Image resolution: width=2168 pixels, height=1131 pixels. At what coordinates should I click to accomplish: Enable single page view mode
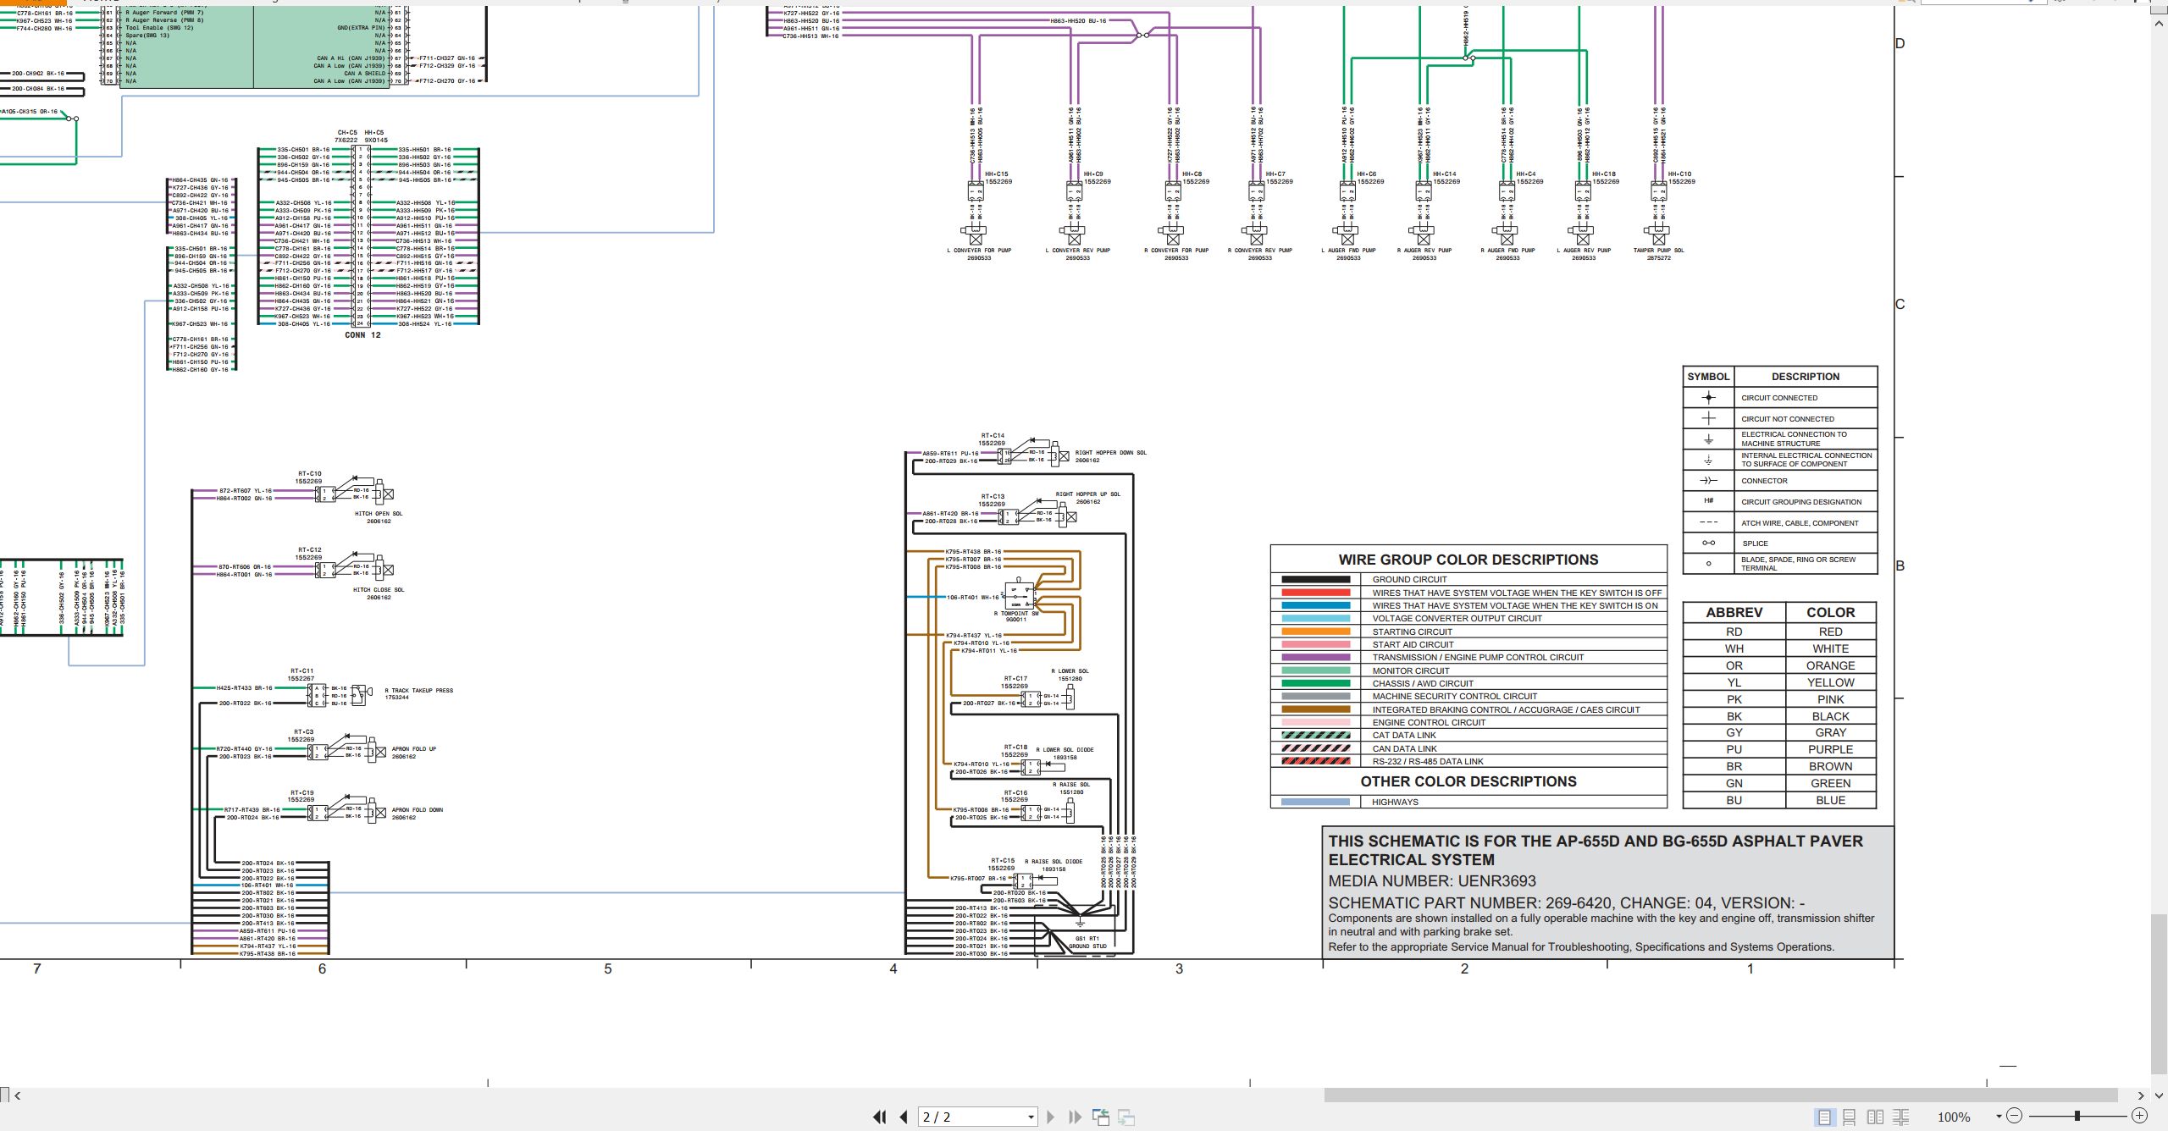[x=1824, y=1117]
